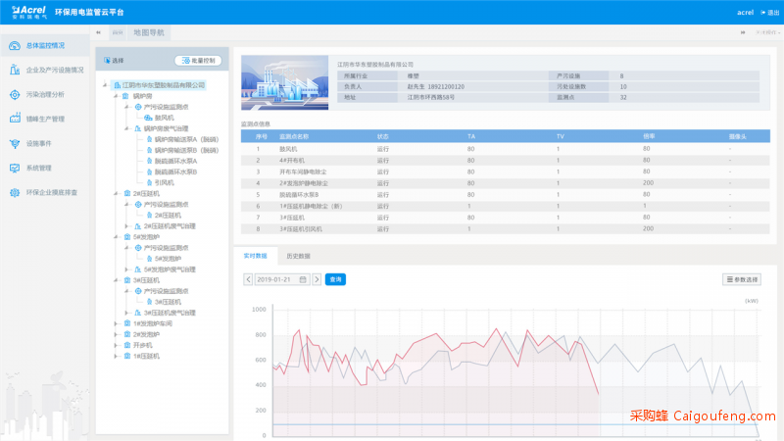This screenshot has height=441, width=784.
Task: Expand 2#压延机废气治理 tree node
Action: [127, 226]
